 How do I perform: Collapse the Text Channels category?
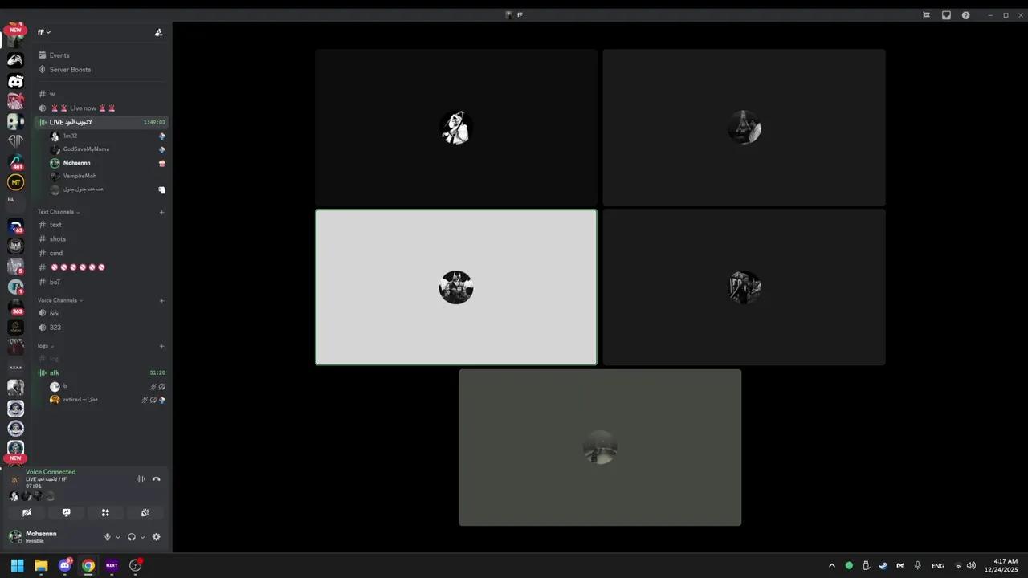point(59,212)
